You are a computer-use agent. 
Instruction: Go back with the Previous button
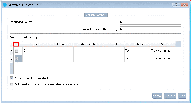170,96
